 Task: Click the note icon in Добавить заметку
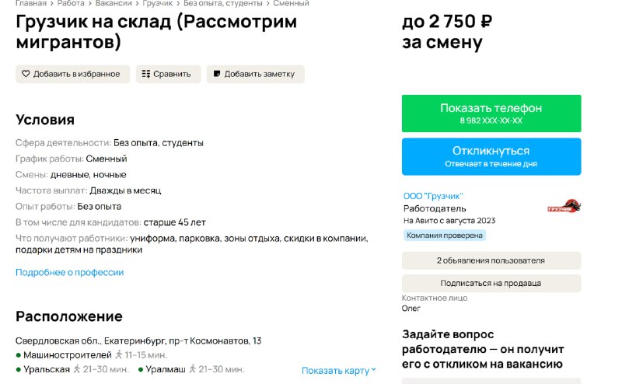tap(217, 74)
